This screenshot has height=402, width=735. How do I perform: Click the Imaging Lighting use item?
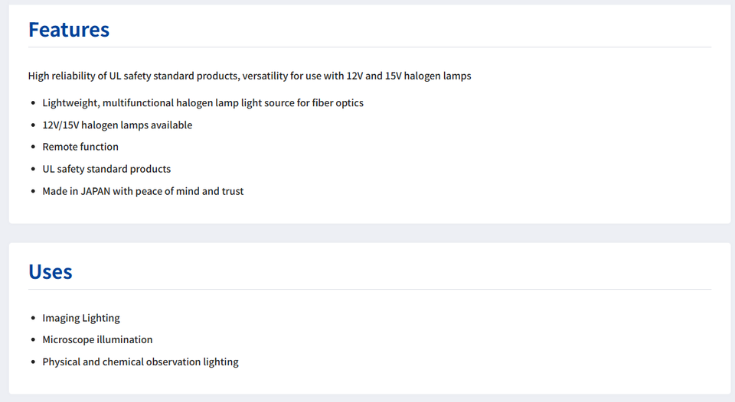[81, 318]
